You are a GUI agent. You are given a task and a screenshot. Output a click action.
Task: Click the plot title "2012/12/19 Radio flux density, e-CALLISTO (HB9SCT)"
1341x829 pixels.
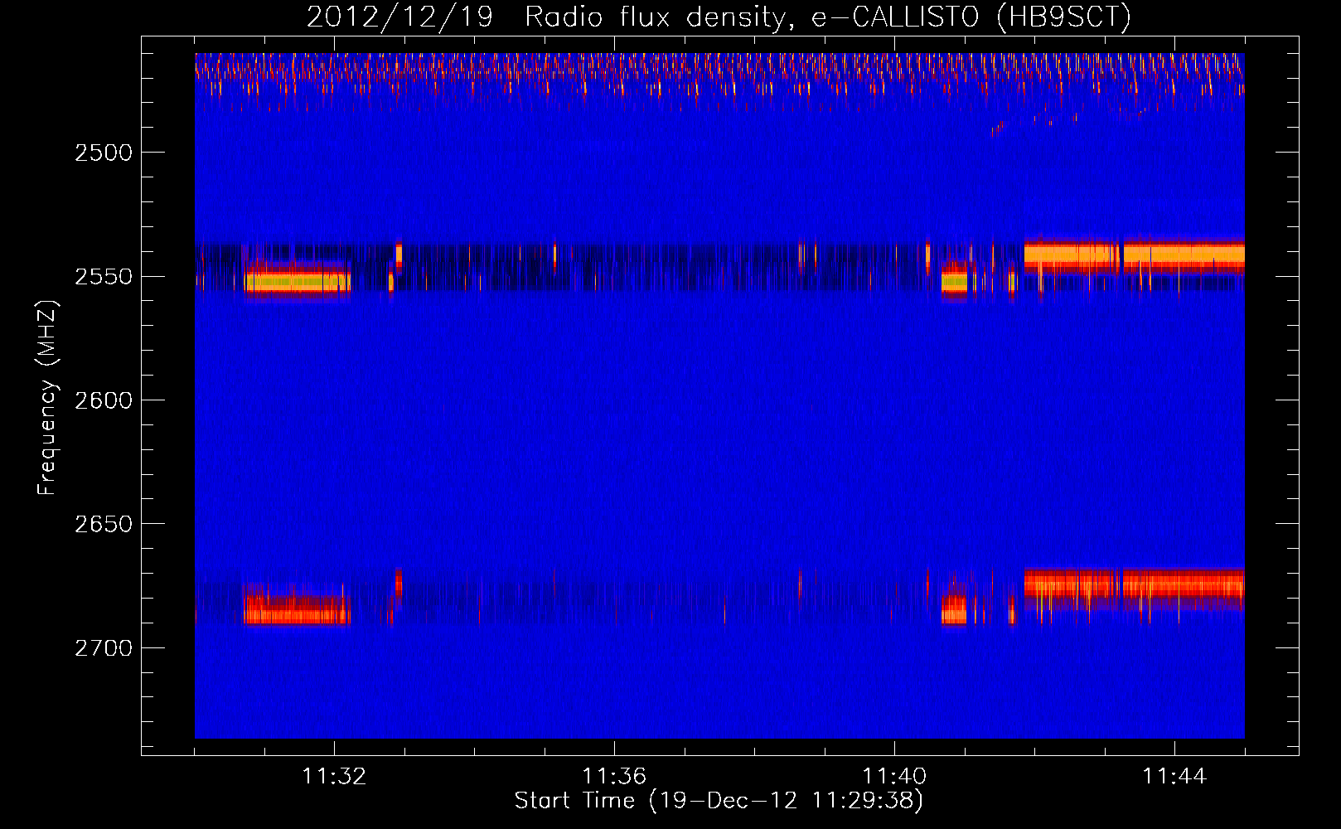[719, 17]
